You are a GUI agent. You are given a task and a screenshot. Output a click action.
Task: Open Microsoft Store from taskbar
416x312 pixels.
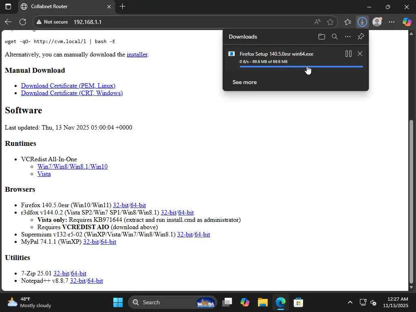[298, 302]
